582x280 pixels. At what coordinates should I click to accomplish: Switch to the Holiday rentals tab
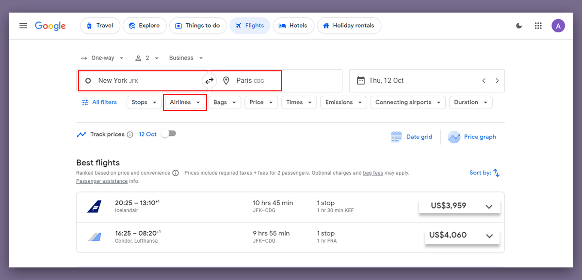349,26
